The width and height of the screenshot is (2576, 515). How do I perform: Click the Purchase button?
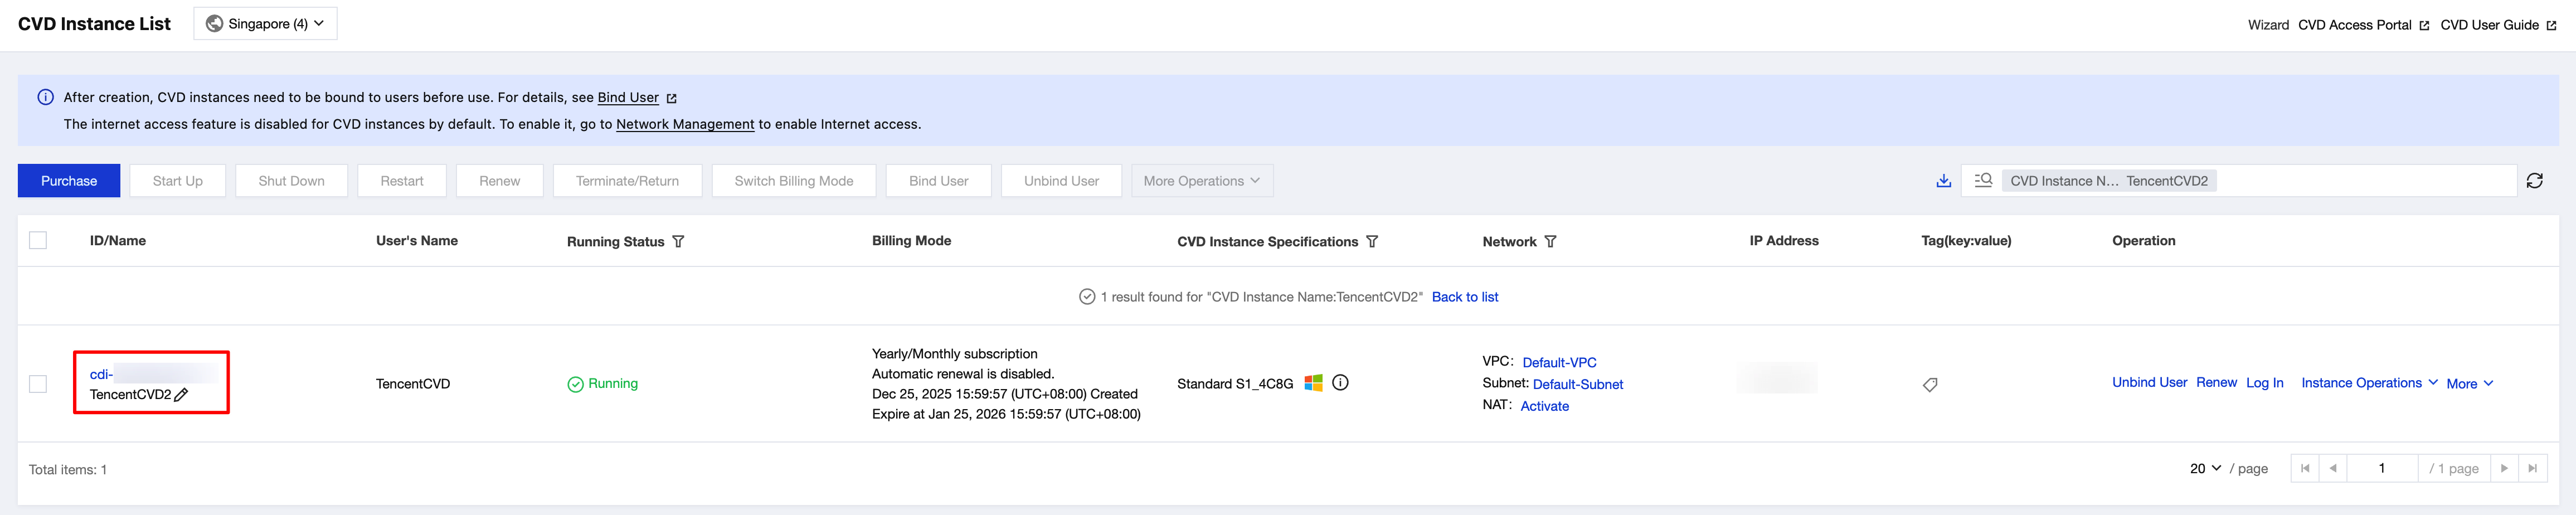[69, 181]
